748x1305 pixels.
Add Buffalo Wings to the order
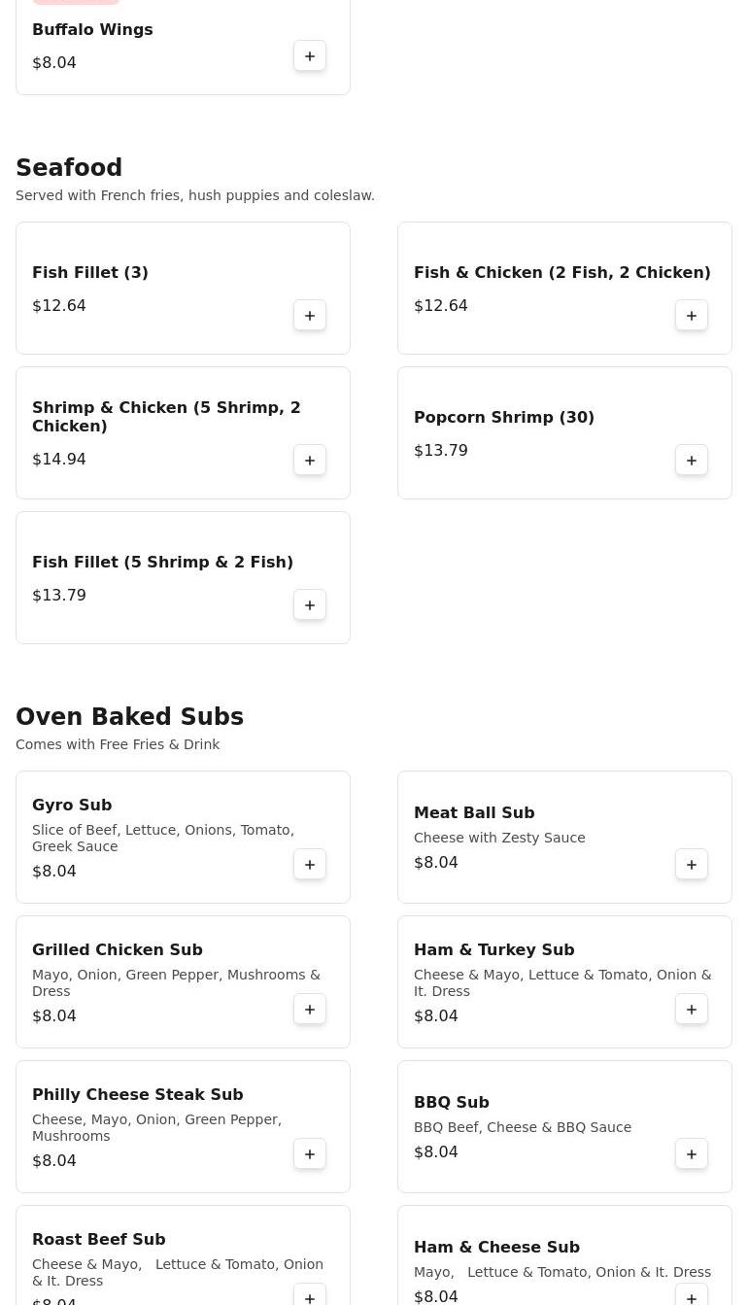[x=310, y=56]
